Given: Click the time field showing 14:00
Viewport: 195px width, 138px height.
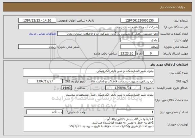Looking at the screenshot, I should coord(67,88).
